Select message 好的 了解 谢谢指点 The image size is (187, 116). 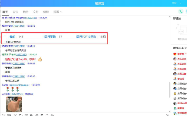click(14, 22)
